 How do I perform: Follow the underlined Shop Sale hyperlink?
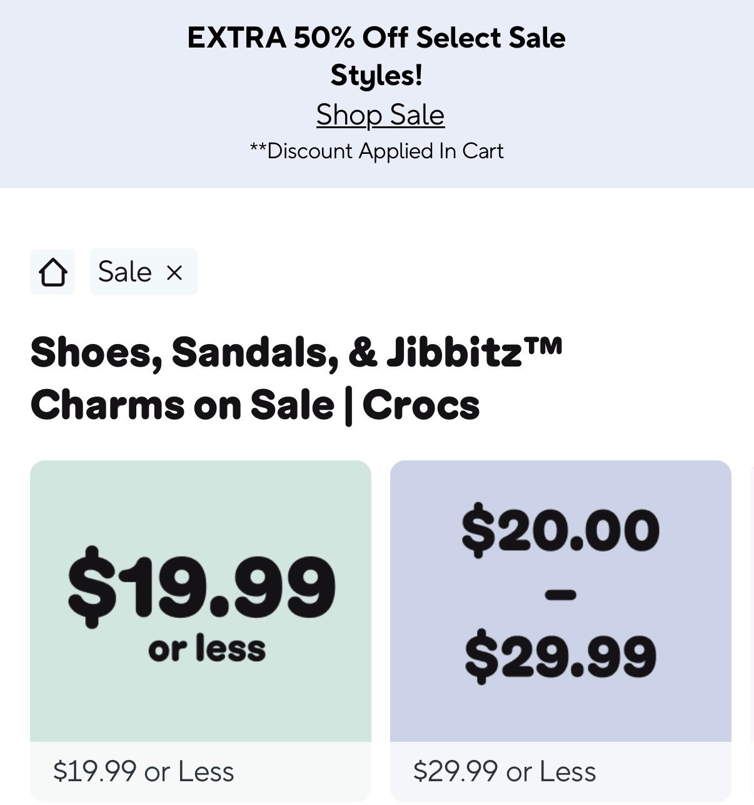[380, 115]
